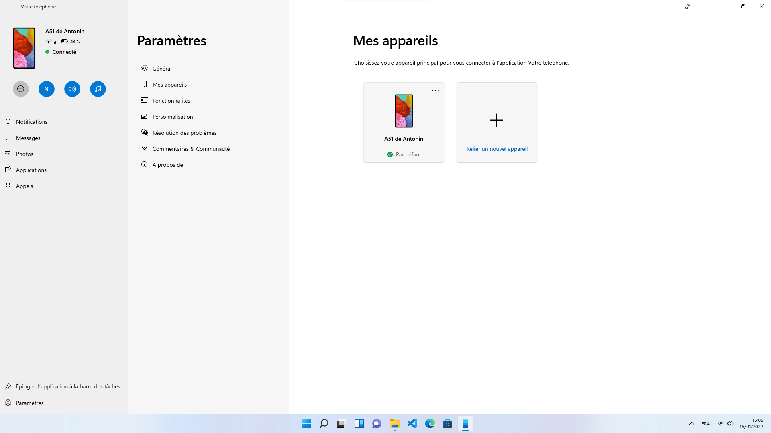Open A51 de Antonin card options menu

(x=436, y=91)
